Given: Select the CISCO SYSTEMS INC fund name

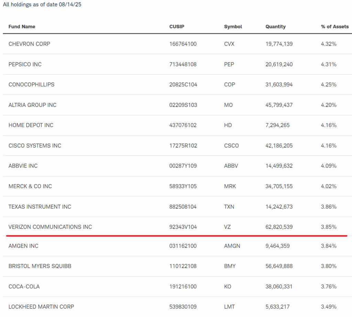Looking at the screenshot, I should pos(35,145).
